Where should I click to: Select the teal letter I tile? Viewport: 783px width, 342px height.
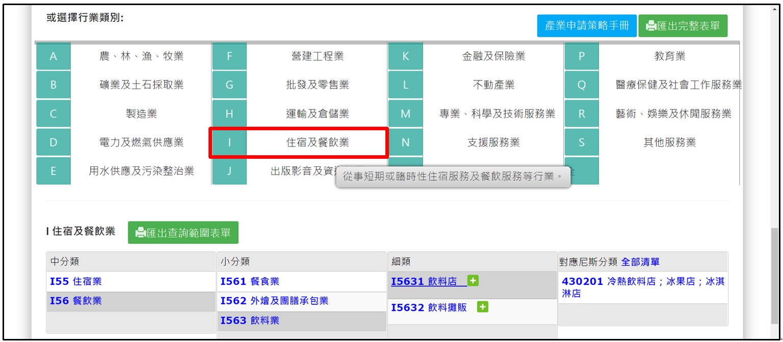(x=229, y=142)
